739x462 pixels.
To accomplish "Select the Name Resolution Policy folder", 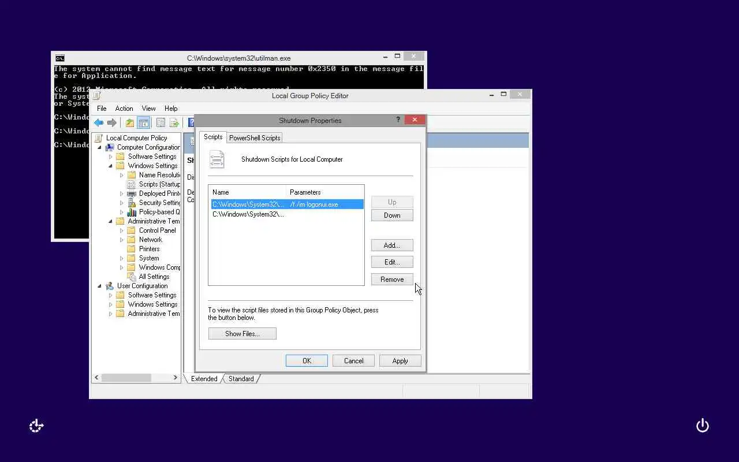I will [x=159, y=175].
